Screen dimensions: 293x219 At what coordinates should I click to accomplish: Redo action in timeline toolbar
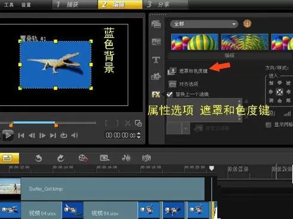tap(61, 158)
